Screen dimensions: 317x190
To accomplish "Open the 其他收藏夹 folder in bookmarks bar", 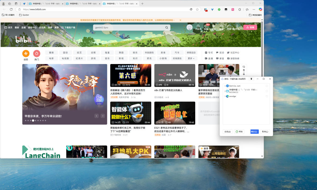I will [x=255, y=15].
